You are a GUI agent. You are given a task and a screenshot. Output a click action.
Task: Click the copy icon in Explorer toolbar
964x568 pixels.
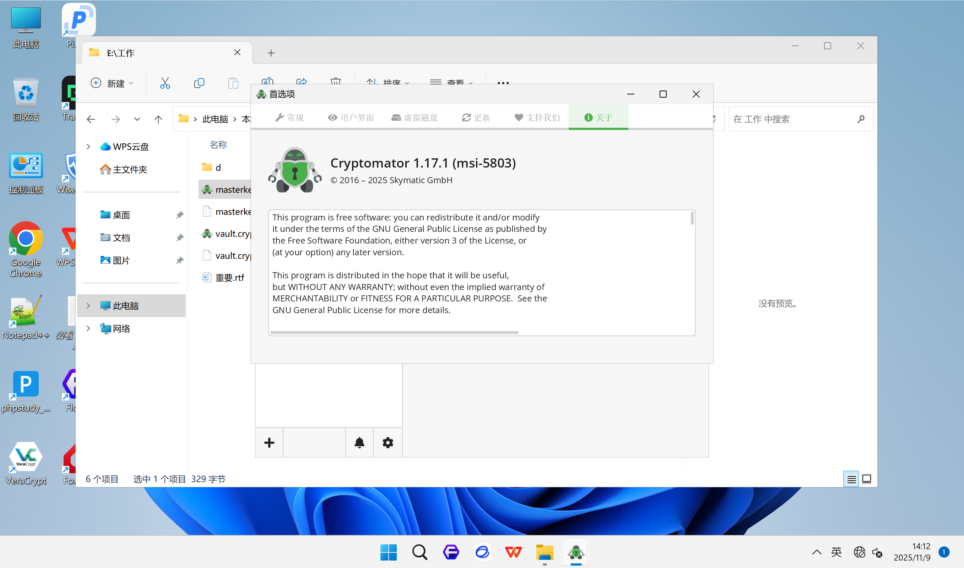(x=199, y=83)
